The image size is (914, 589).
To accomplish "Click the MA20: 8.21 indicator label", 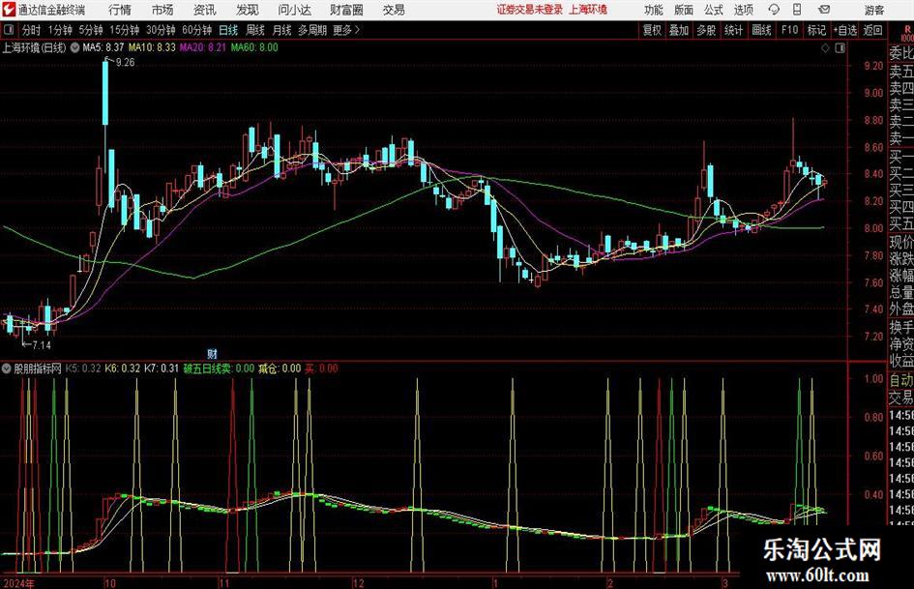I will (x=203, y=47).
